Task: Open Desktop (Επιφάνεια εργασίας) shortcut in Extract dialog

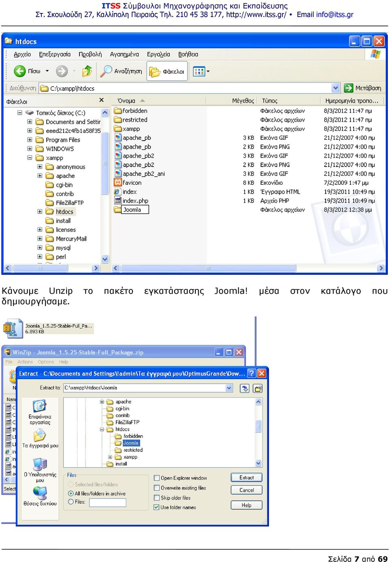Action: (x=40, y=412)
